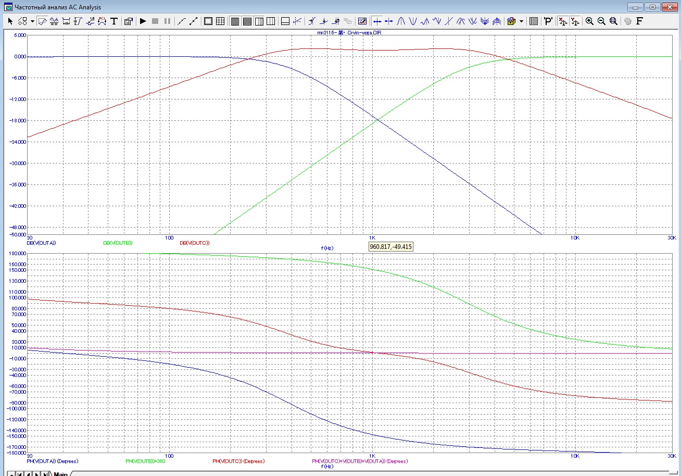Toggle minor log grid columns icon
The height and width of the screenshot is (476, 681).
coord(259,21)
